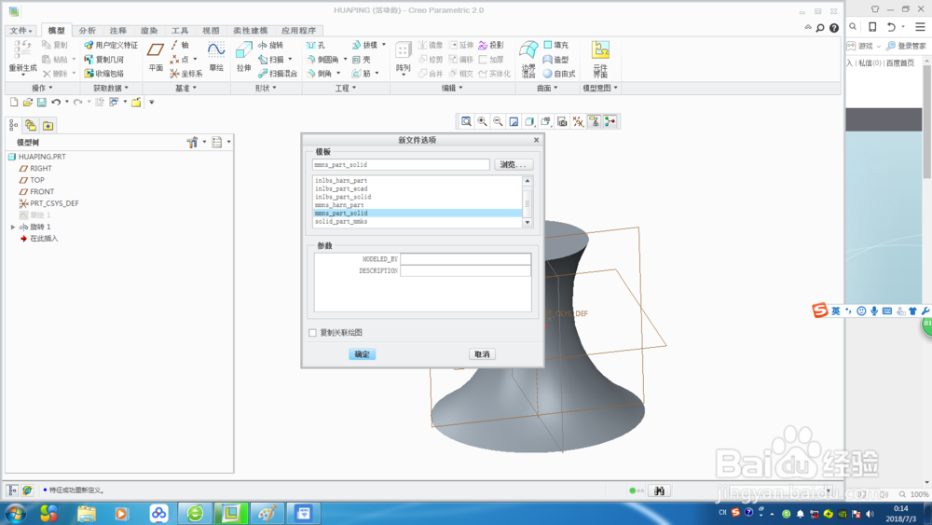Expand the 获取数据 group dropdown
The width and height of the screenshot is (932, 525).
coord(111,88)
